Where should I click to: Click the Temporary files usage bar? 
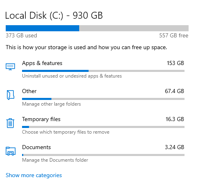tap(103, 127)
